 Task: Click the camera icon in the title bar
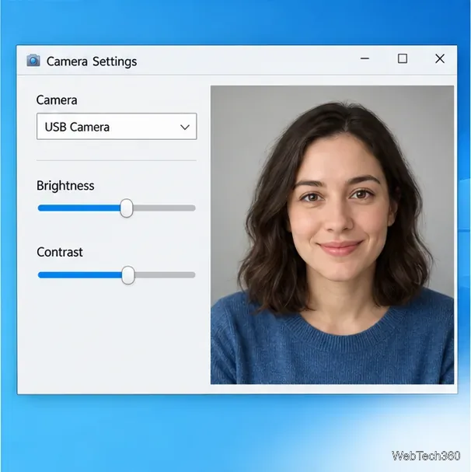point(33,60)
